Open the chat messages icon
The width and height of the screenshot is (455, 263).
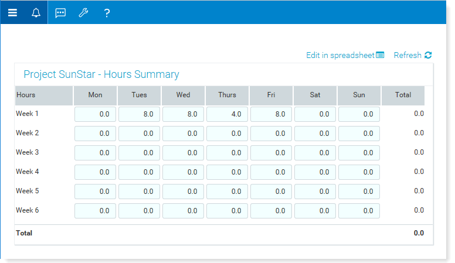pyautogui.click(x=60, y=13)
